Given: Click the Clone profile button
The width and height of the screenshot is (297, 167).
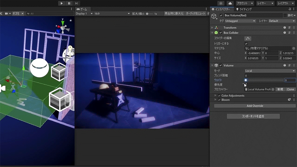Looking at the screenshot, I should coord(290,89).
